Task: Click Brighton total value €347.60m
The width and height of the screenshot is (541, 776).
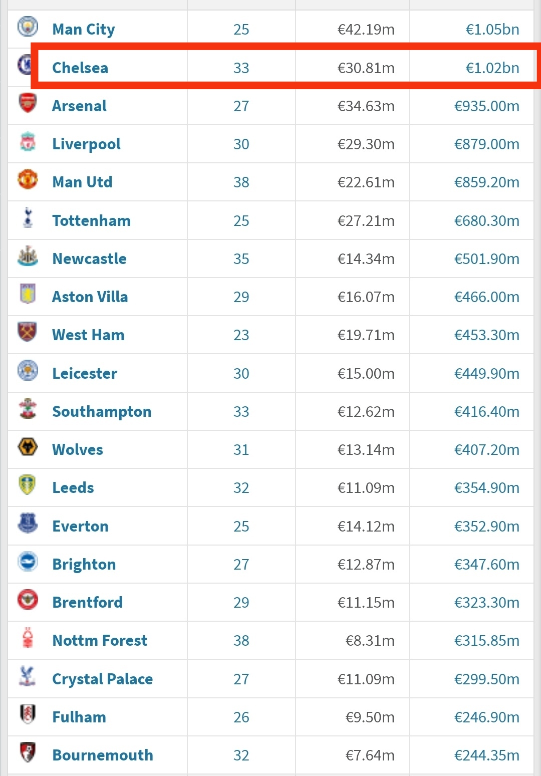Action: click(486, 564)
